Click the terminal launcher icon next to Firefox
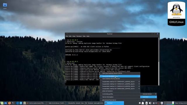The width and height of the screenshot is (187, 105). [x=13, y=103]
